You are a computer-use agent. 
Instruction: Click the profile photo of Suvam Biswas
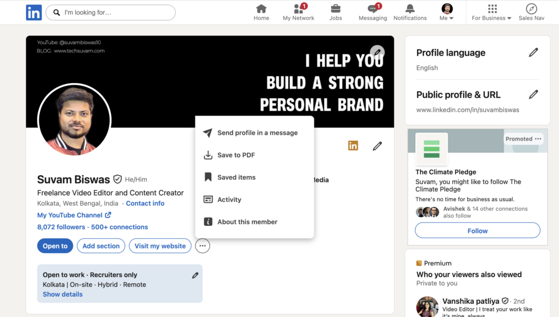point(74,119)
